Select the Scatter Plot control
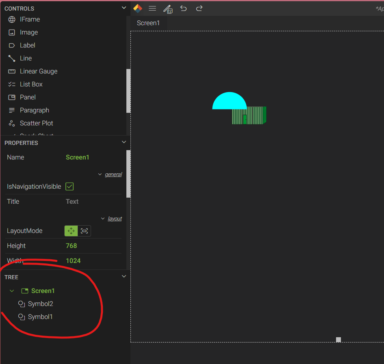 (36, 123)
